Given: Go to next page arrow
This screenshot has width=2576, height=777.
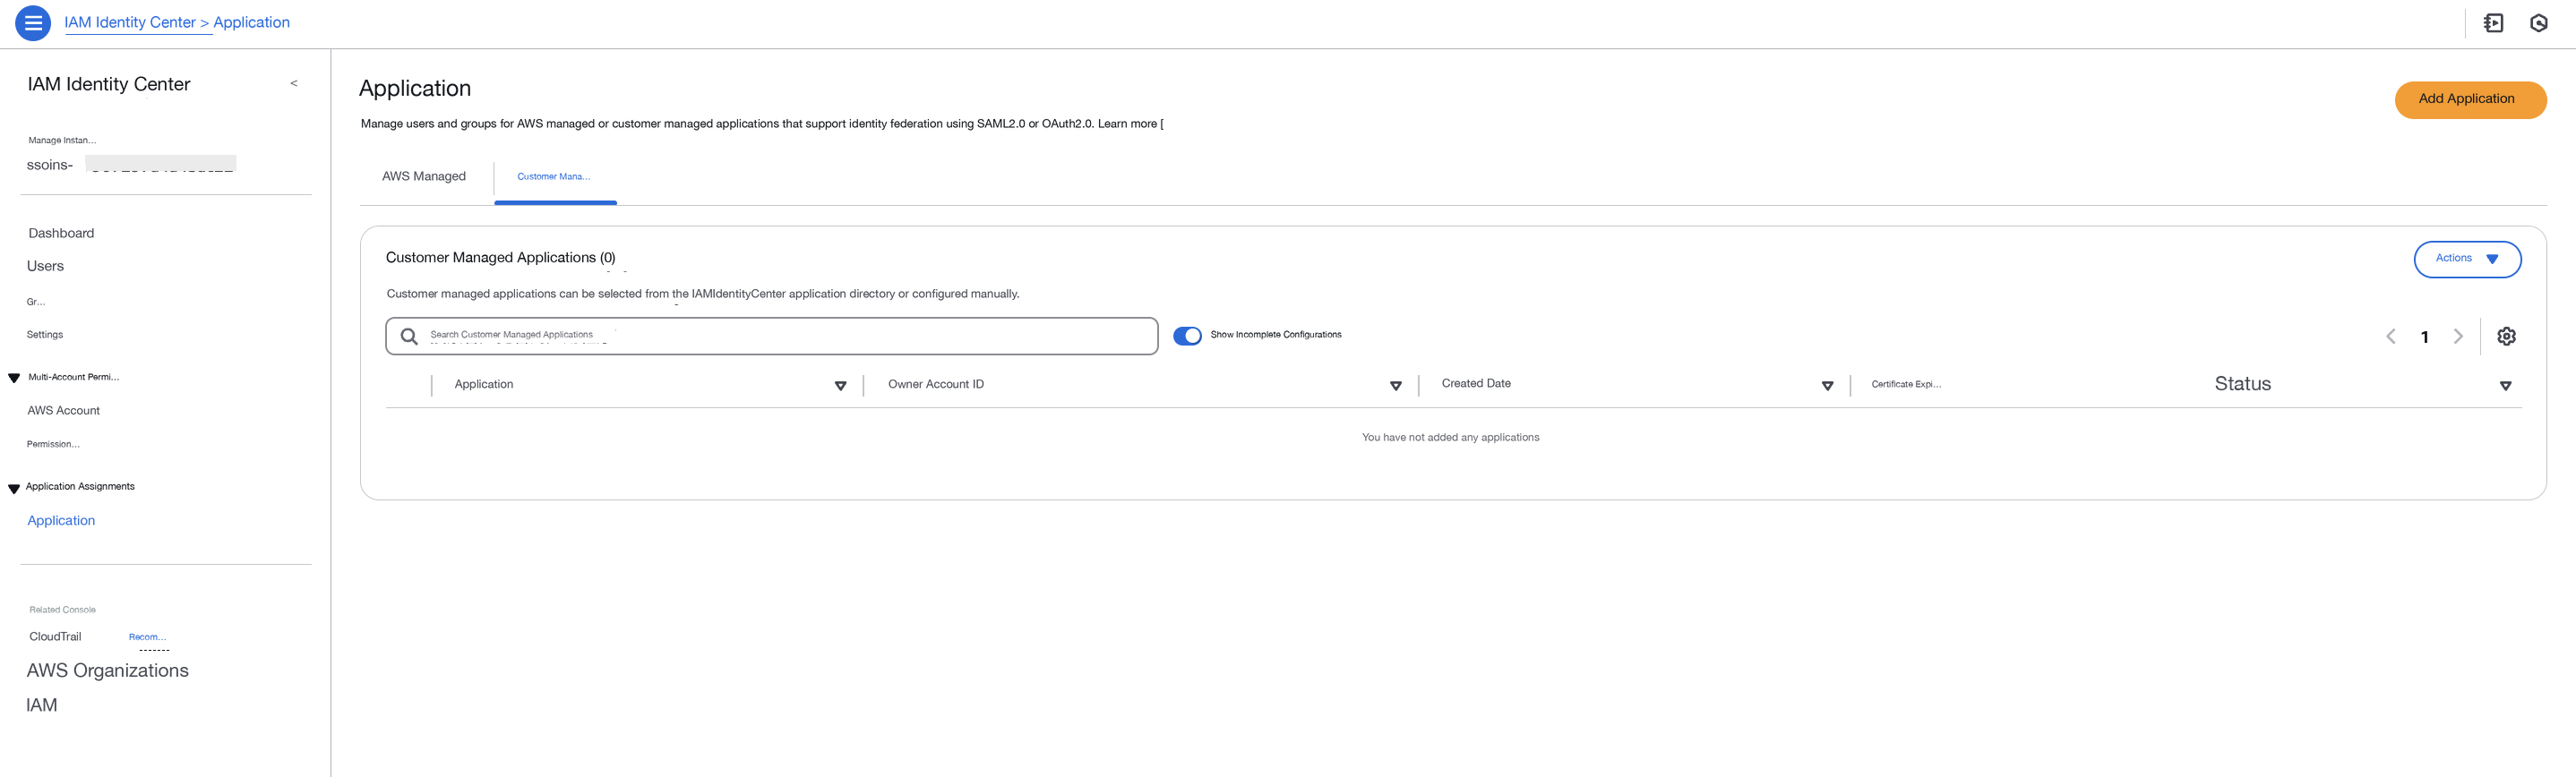Looking at the screenshot, I should click(x=2458, y=336).
